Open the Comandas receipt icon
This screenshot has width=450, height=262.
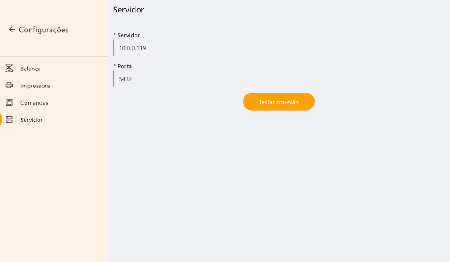[x=9, y=103]
